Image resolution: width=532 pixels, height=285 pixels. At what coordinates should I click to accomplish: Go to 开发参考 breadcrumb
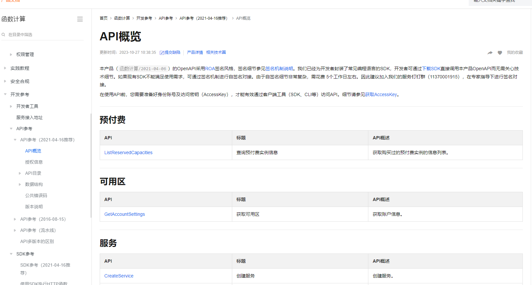(x=144, y=18)
